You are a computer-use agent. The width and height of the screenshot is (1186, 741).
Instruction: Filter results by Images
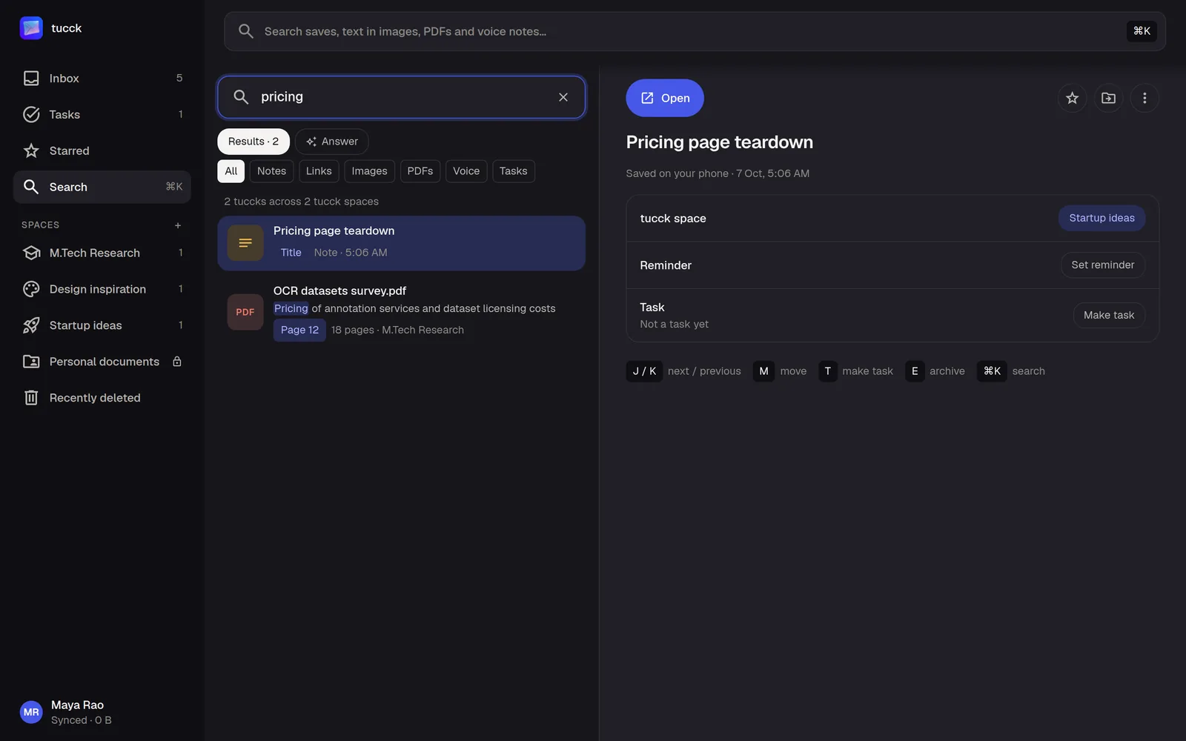tap(369, 171)
